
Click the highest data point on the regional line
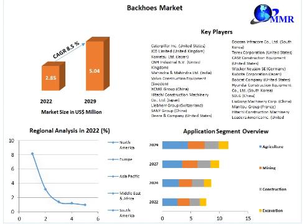(32, 154)
